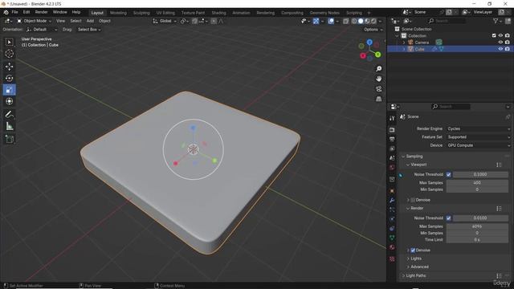The height and width of the screenshot is (289, 514).
Task: Open the Object Mode dropdown
Action: coord(34,21)
